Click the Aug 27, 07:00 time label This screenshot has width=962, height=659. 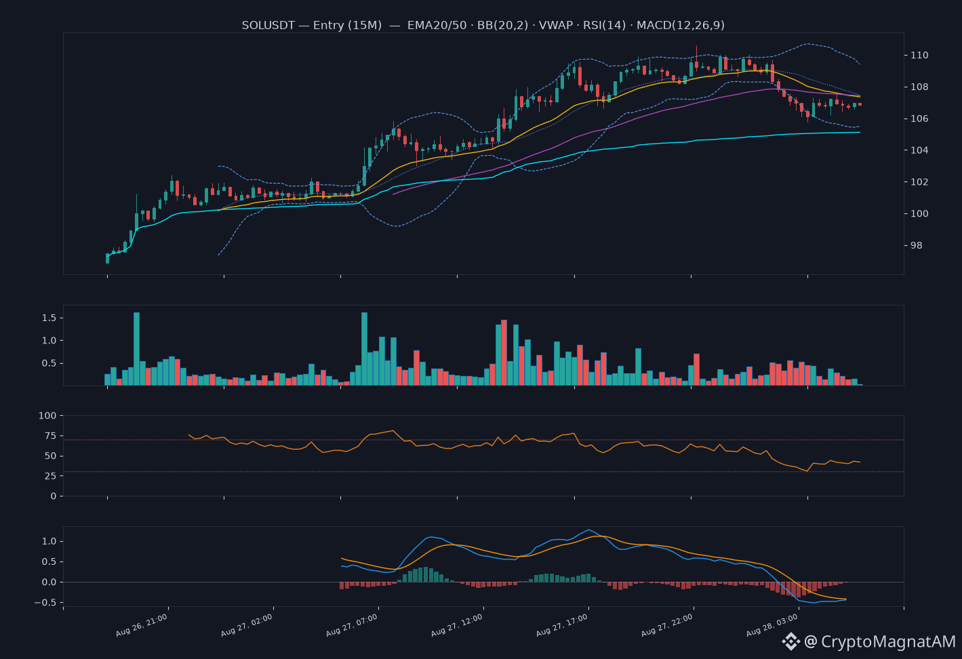[x=352, y=625]
